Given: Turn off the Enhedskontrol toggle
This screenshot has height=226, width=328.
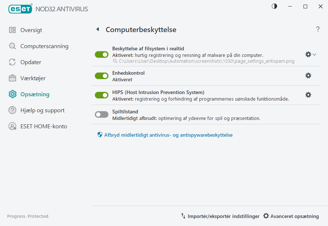Looking at the screenshot, I should pos(101,75).
